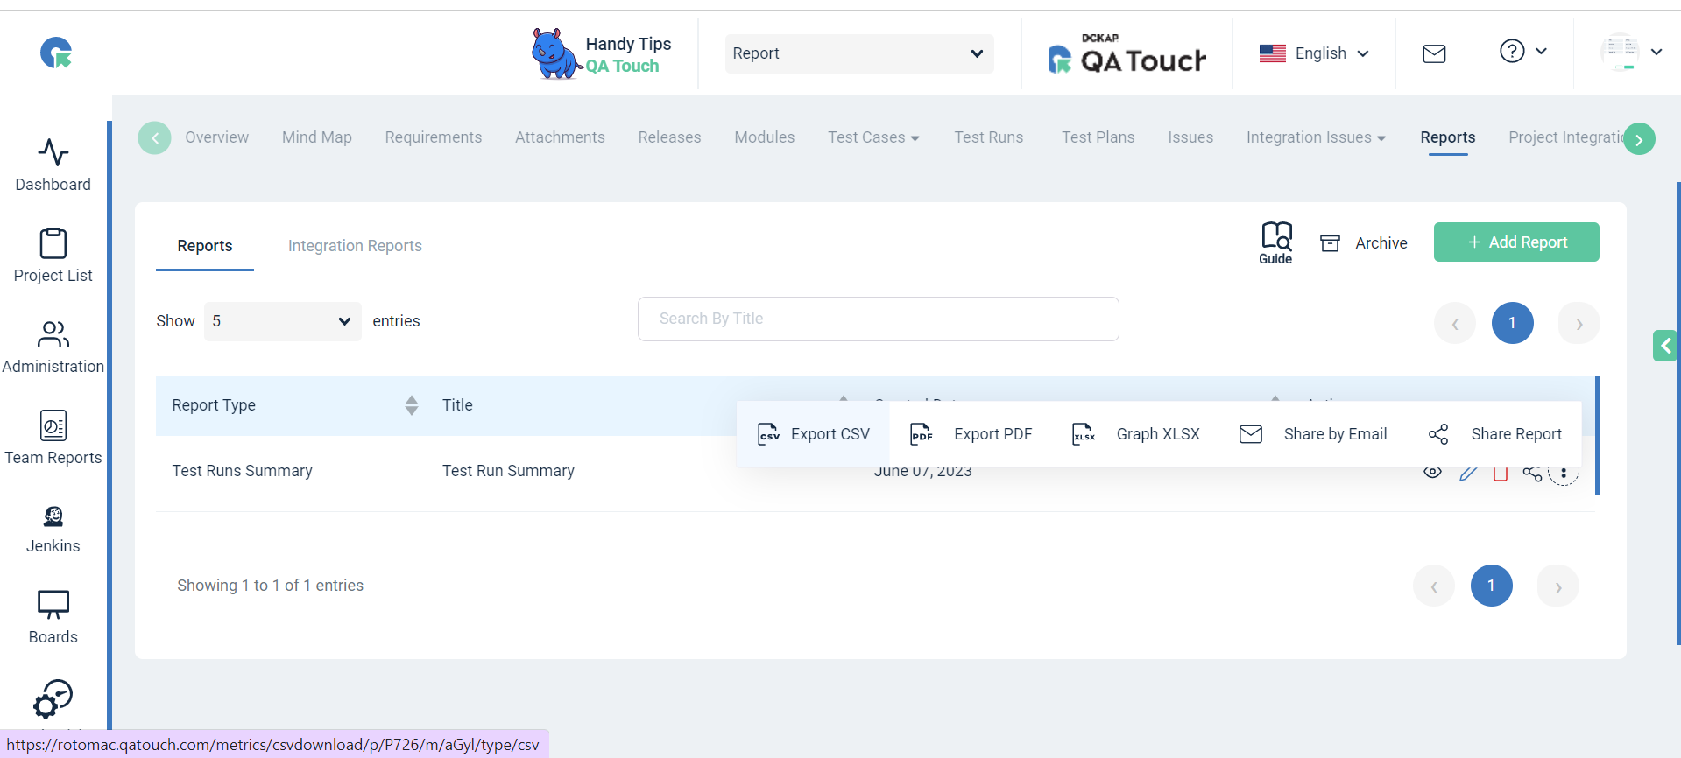Switch to the Overview tab
The image size is (1681, 758).
point(217,137)
